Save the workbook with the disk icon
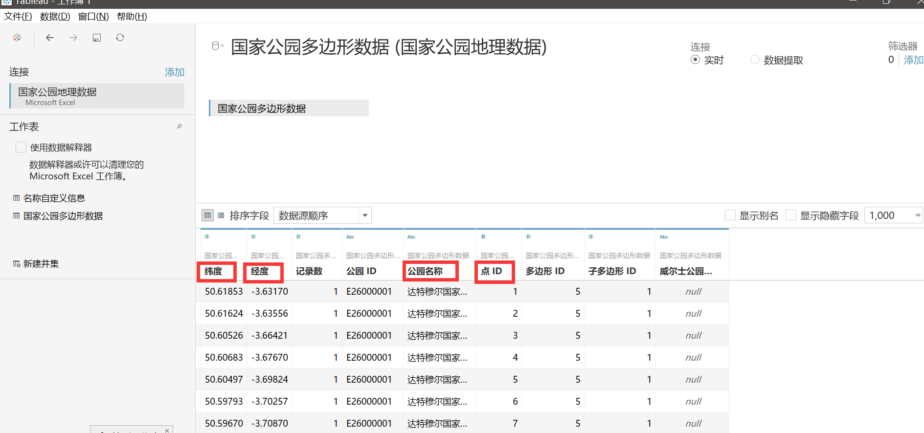The image size is (924, 433). pyautogui.click(x=97, y=38)
